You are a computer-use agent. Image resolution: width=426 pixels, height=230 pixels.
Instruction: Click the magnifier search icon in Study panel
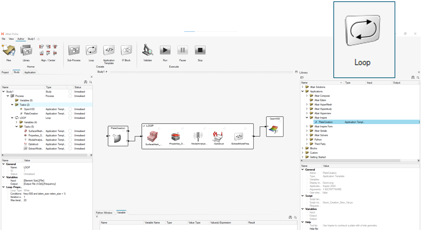point(90,82)
